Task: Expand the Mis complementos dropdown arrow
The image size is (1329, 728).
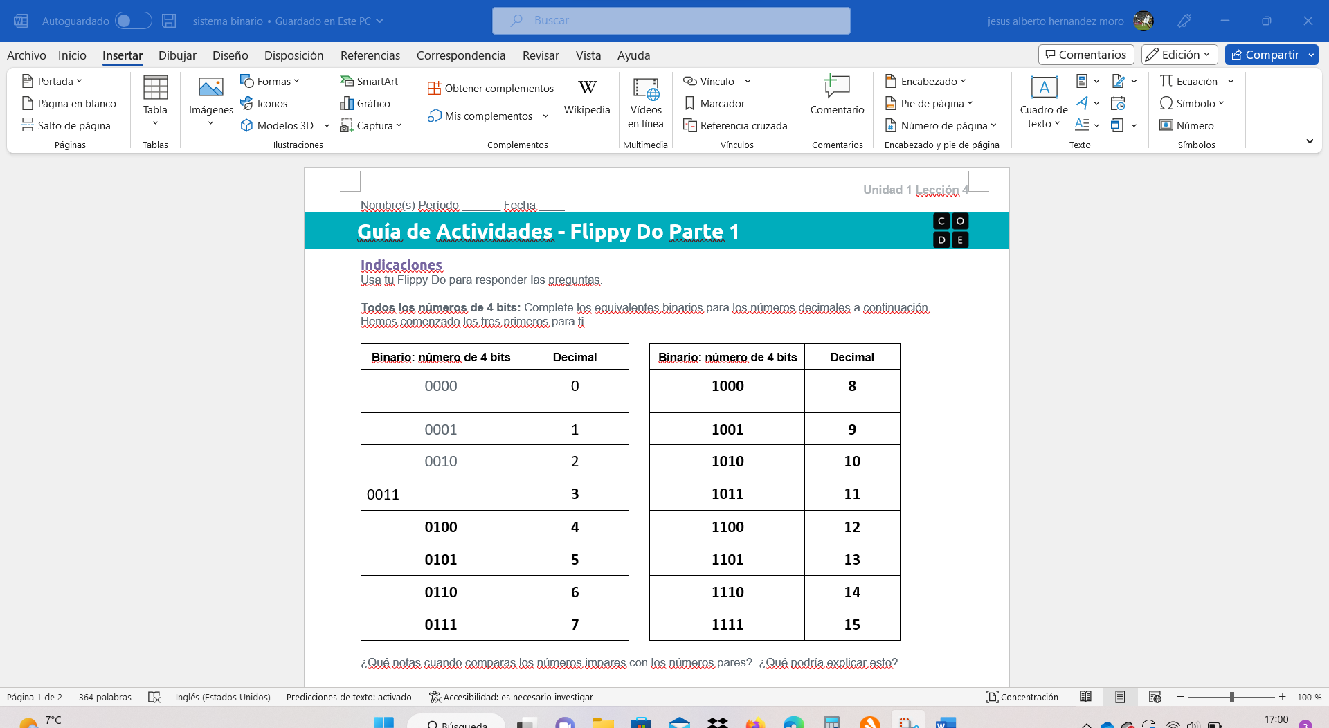Action: (x=545, y=116)
